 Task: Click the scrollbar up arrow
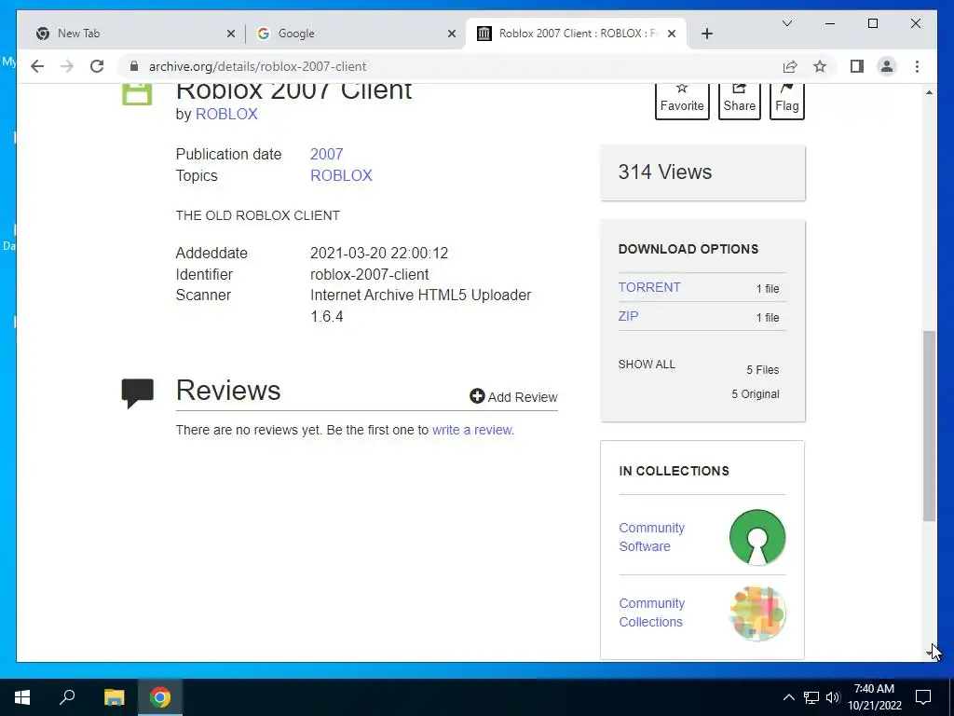(x=929, y=92)
